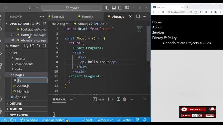Split the terminal
Image resolution: width=223 pixels, height=125 pixels.
pos(118,99)
